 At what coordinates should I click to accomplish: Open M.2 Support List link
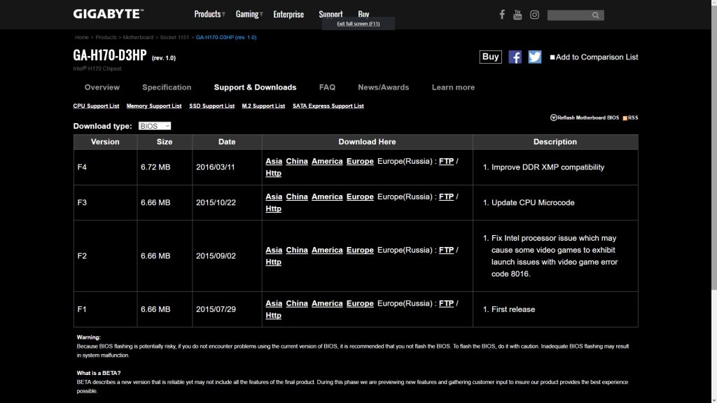pyautogui.click(x=263, y=106)
